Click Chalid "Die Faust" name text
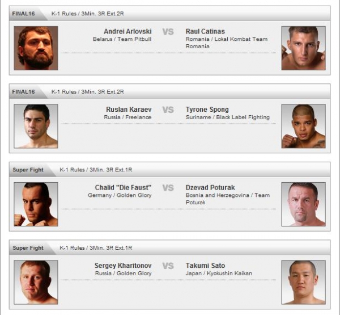The image size is (340, 315). [x=123, y=188]
